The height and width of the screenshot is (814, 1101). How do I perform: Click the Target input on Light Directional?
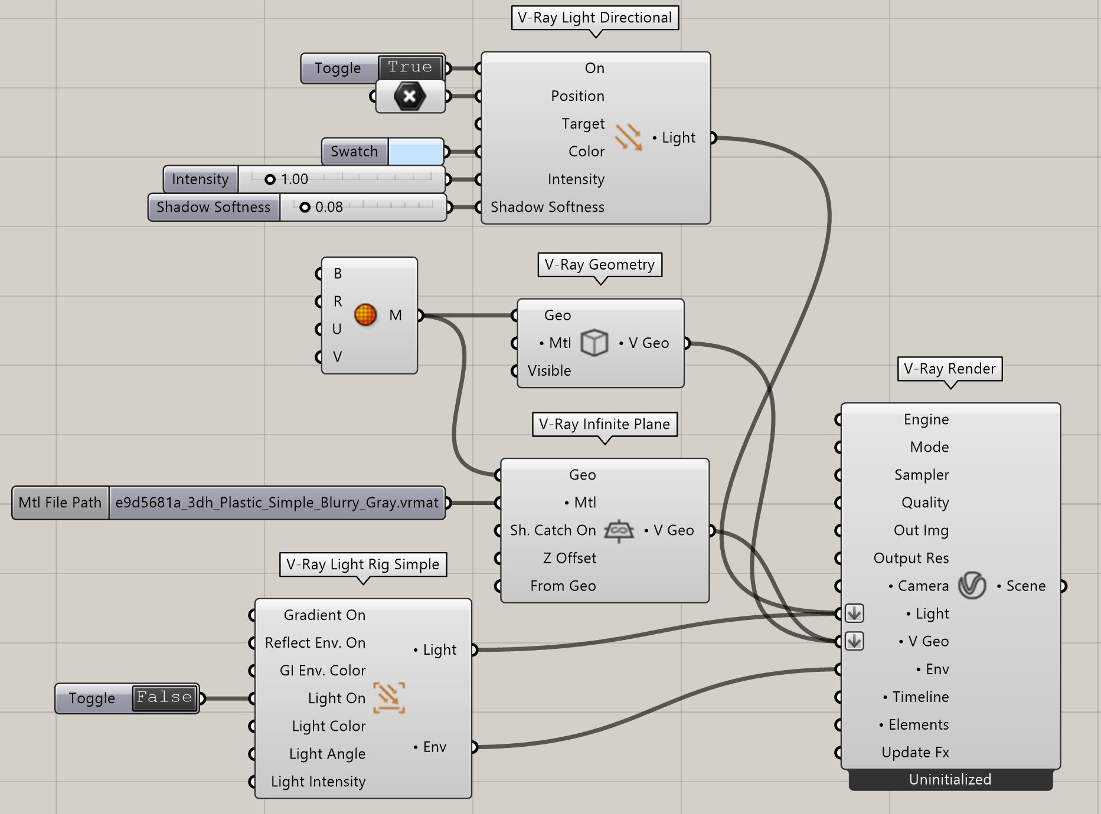pyautogui.click(x=583, y=124)
